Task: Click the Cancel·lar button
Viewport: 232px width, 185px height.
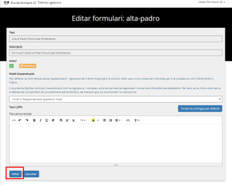Action: [x=31, y=174]
